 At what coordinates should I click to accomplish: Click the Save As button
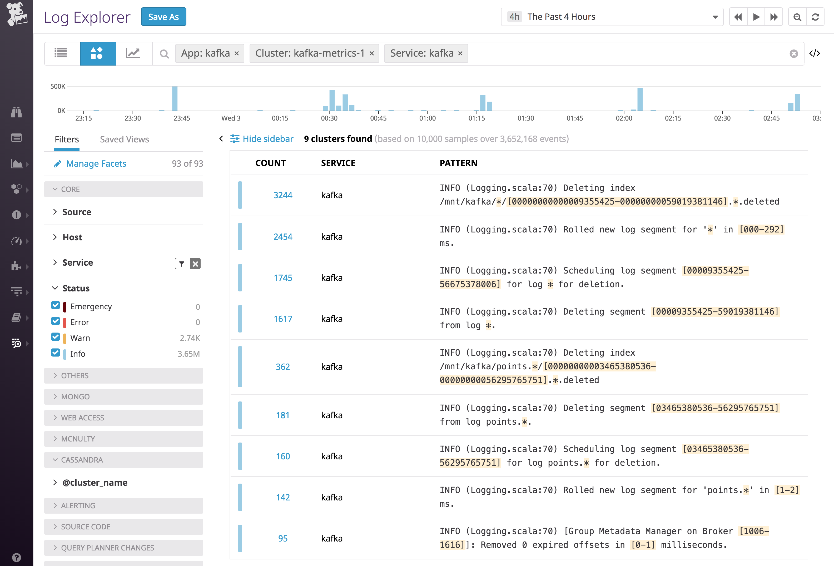163,17
